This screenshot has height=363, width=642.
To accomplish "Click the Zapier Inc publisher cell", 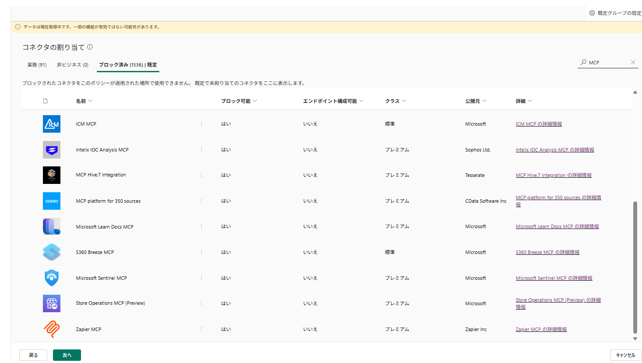I will click(x=476, y=329).
